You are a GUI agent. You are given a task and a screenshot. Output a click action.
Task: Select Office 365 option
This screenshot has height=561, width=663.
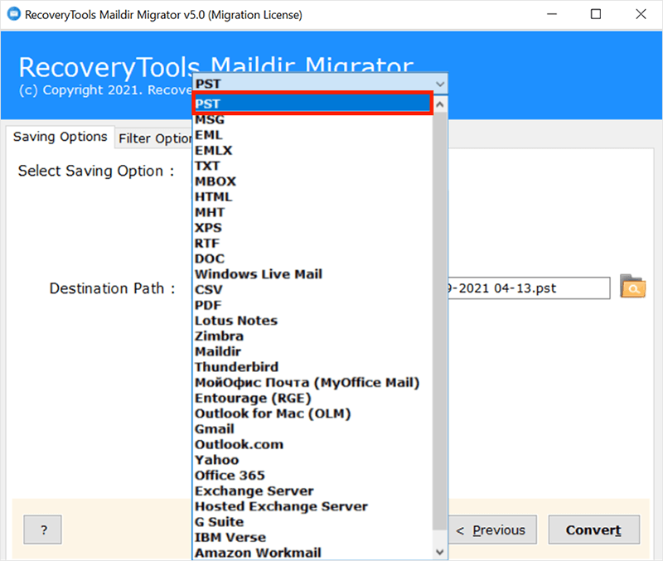coord(230,476)
